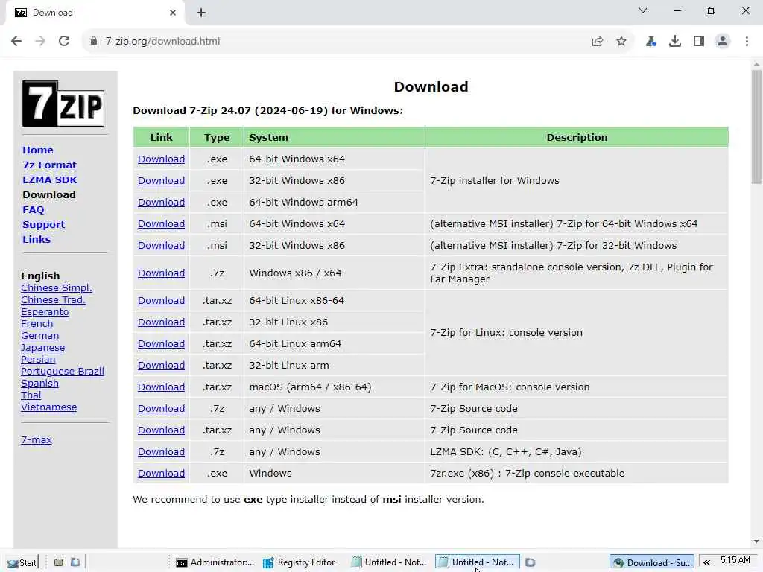The width and height of the screenshot is (763, 572).
Task: Download the 7zr.exe console executable
Action: 161,473
